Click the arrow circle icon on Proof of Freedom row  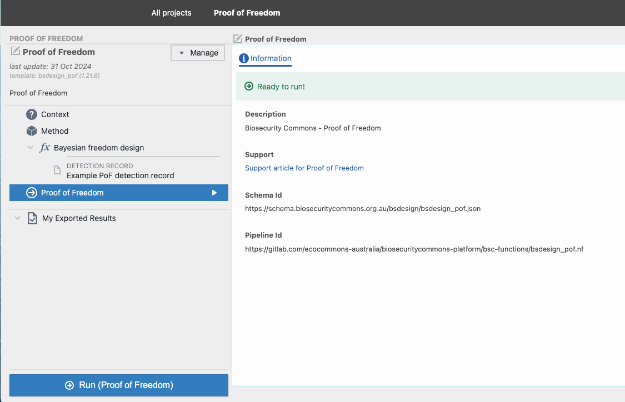click(32, 193)
